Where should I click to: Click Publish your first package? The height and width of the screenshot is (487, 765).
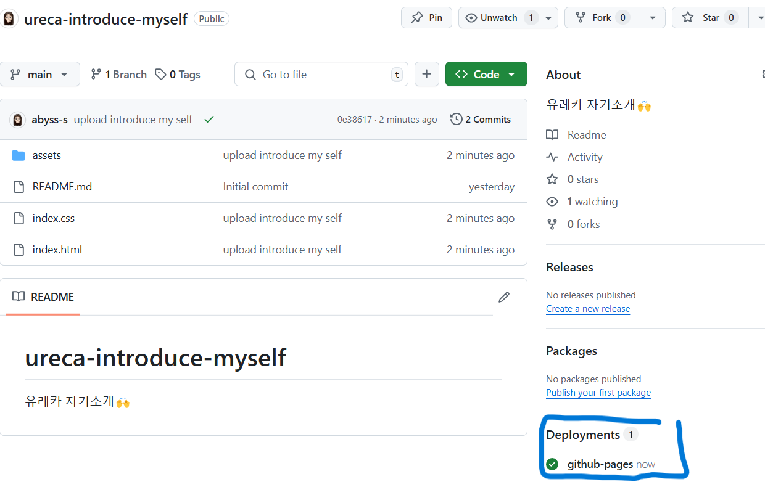click(598, 393)
